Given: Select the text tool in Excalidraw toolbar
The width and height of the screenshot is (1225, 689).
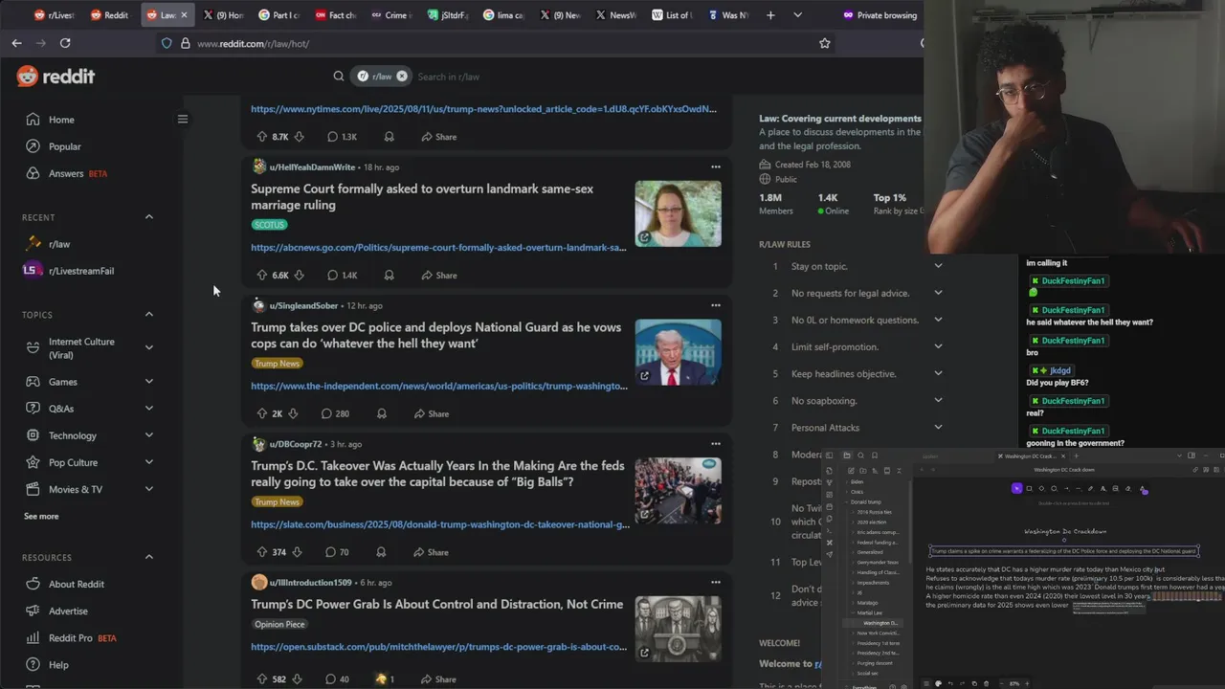Looking at the screenshot, I should pos(1102,488).
